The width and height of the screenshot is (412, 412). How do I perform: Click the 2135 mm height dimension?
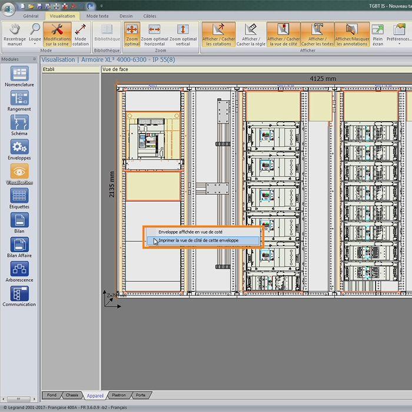click(x=112, y=184)
